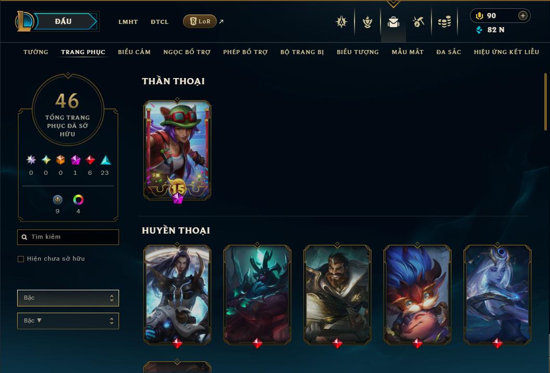Open the champion mastery crest icon
Image resolution: width=550 pixels, height=373 pixels.
342,22
